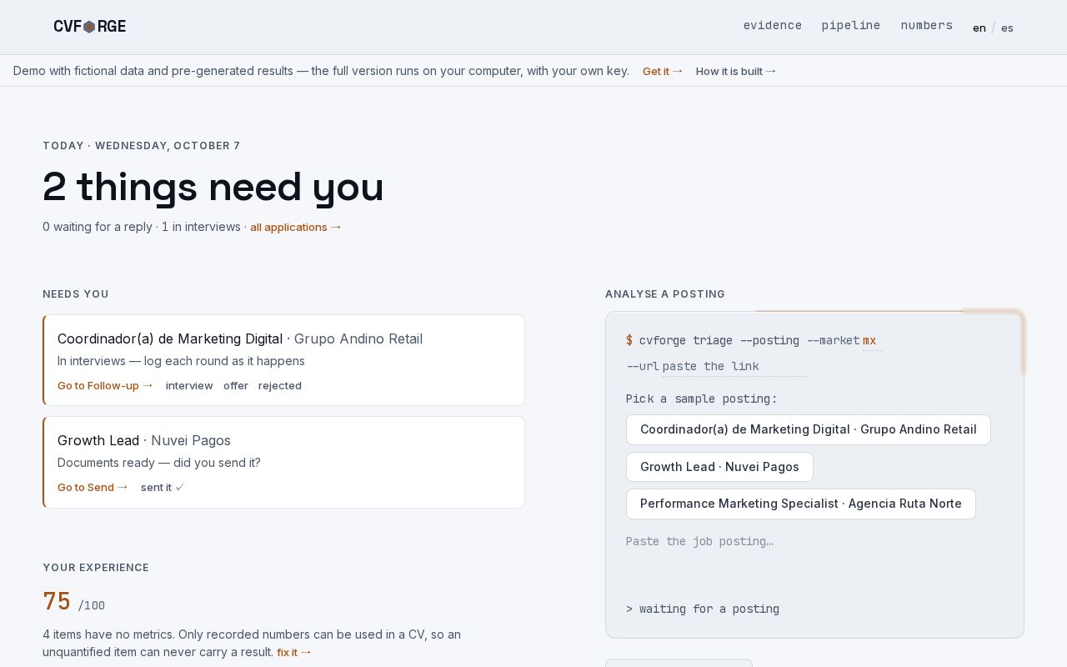Click the CVFORGE logo
Image resolution: width=1067 pixels, height=667 pixels.
point(90,26)
